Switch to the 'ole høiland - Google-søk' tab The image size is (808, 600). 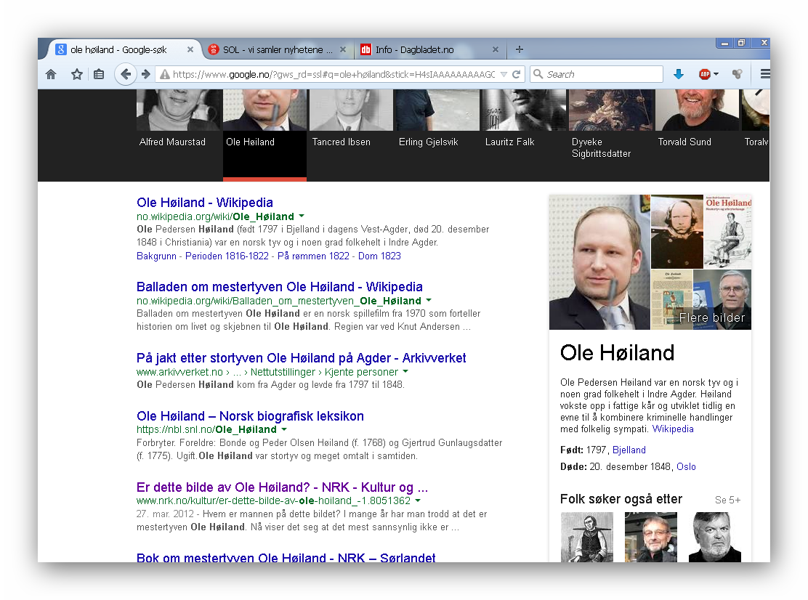click(x=118, y=49)
